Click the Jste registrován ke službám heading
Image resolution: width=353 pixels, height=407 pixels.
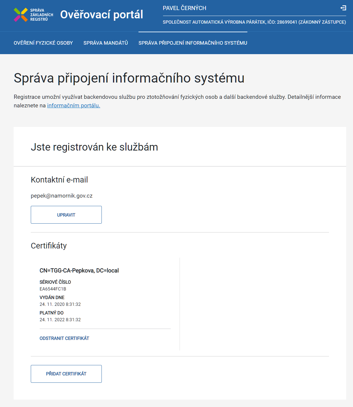point(94,147)
